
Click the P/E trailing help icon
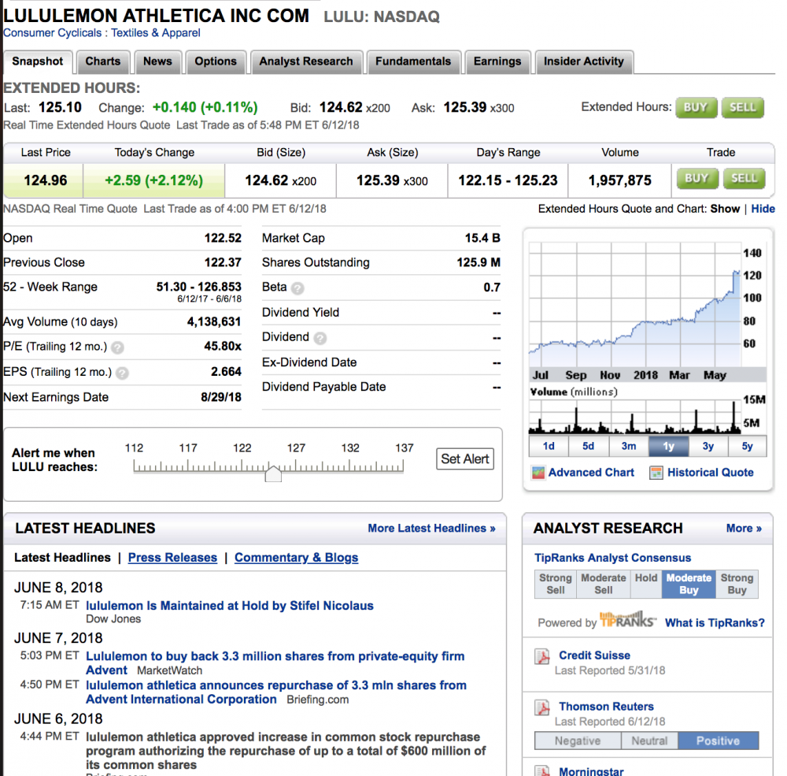pos(117,347)
